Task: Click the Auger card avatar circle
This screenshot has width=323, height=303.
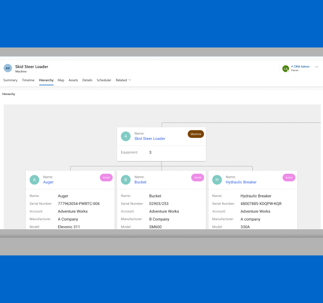Action: pyautogui.click(x=34, y=179)
